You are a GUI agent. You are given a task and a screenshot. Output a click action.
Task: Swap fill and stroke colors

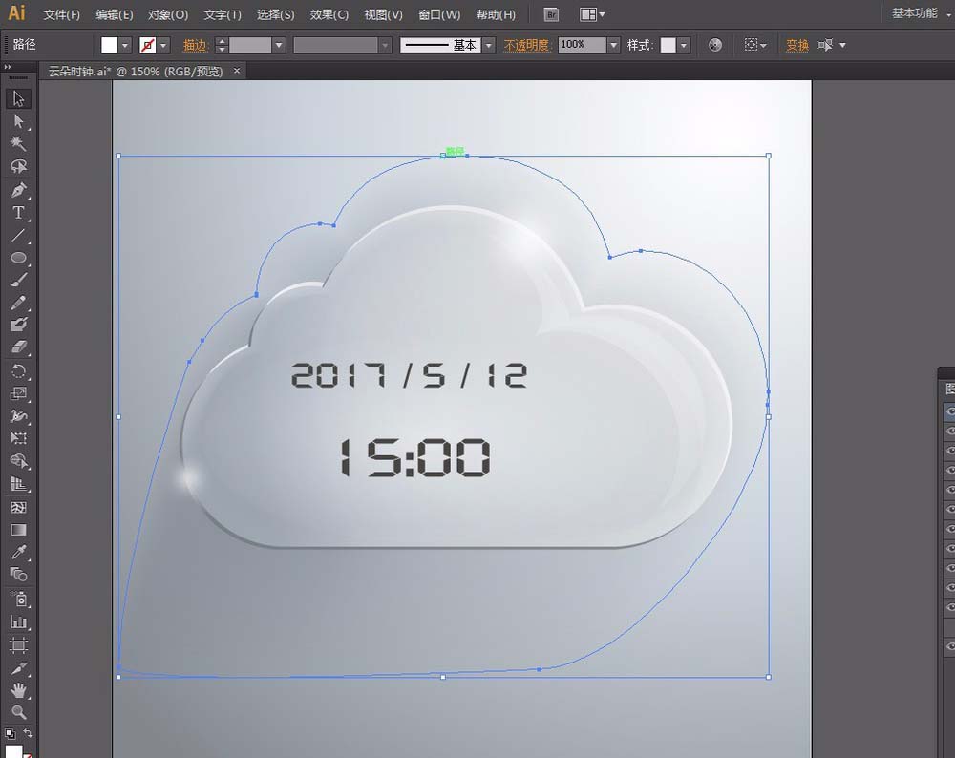pos(28,733)
